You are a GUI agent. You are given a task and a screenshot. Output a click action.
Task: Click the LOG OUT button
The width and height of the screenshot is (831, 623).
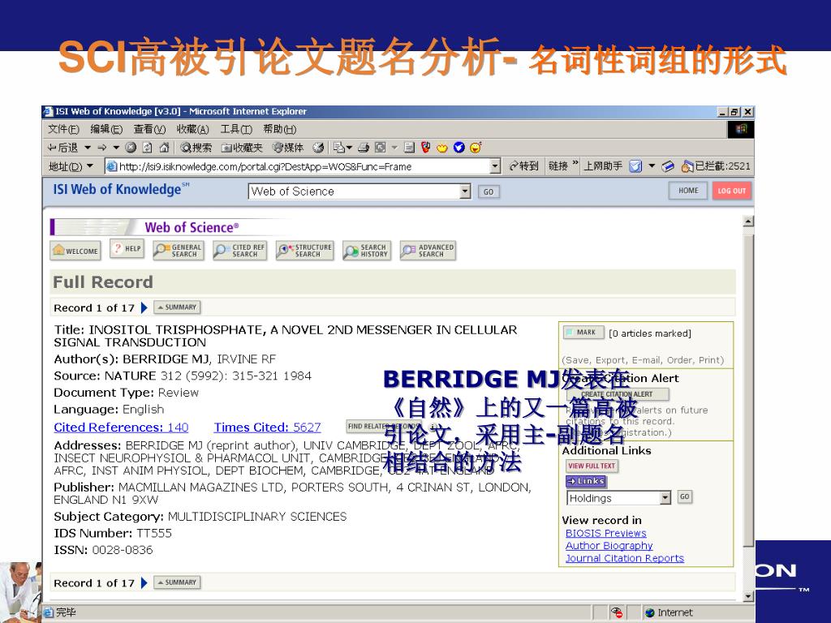(x=731, y=191)
